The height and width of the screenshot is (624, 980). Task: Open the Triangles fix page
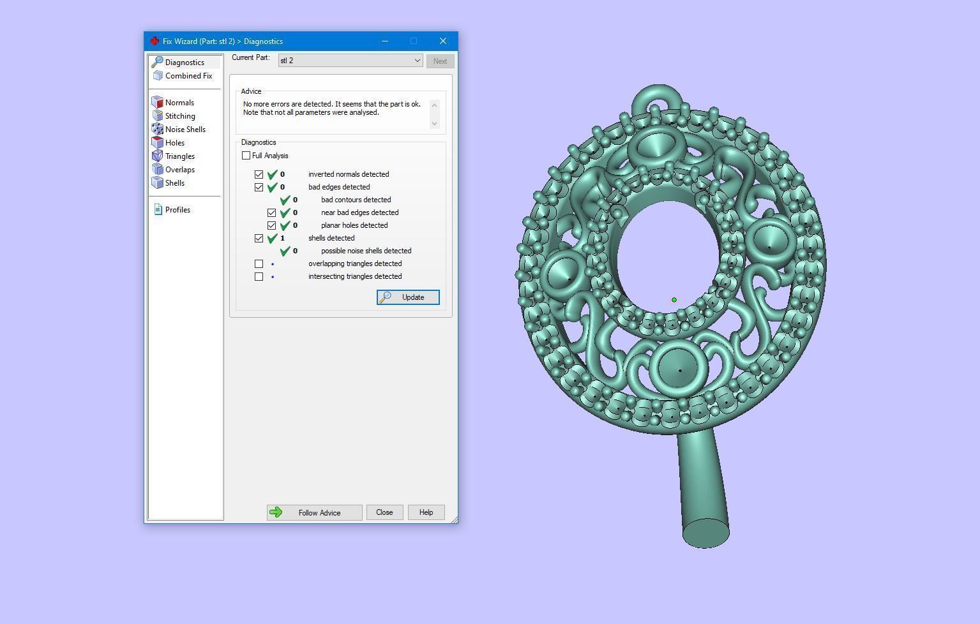click(180, 156)
